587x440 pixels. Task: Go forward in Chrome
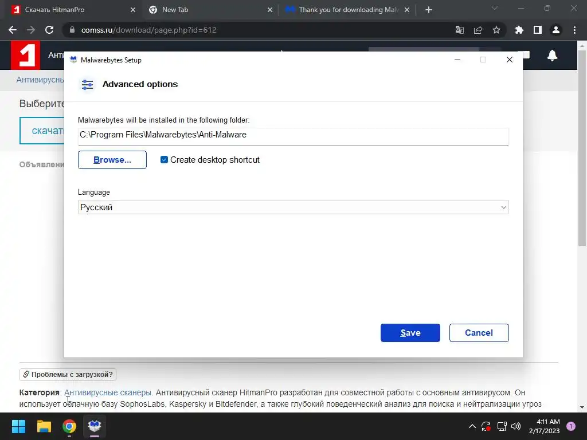(x=31, y=30)
